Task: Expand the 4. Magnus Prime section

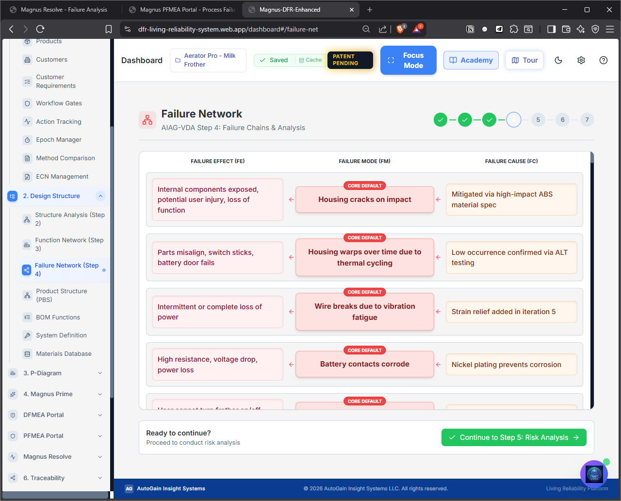Action: click(100, 394)
